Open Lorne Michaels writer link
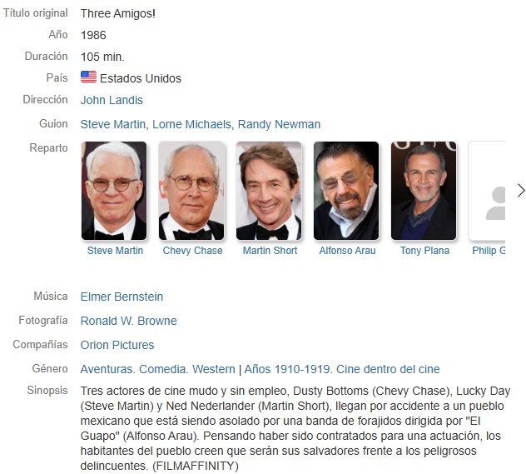Image resolution: width=526 pixels, height=474 pixels. coord(191,124)
